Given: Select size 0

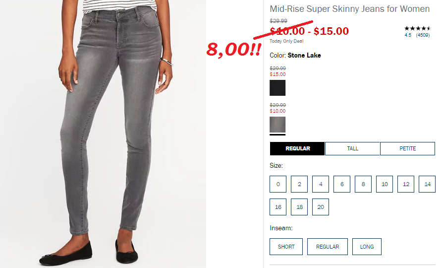Looking at the screenshot, I should 278,184.
